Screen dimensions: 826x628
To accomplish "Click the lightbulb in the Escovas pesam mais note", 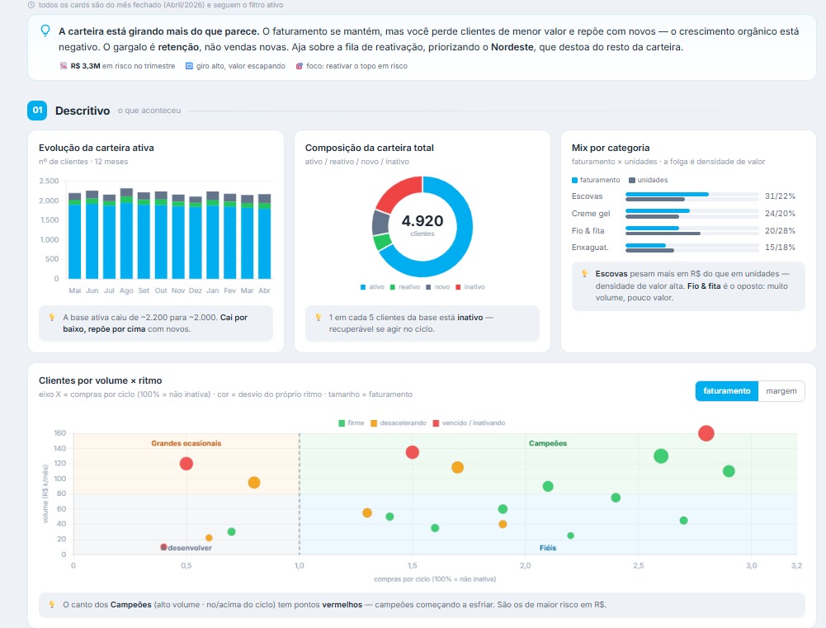I will (584, 273).
